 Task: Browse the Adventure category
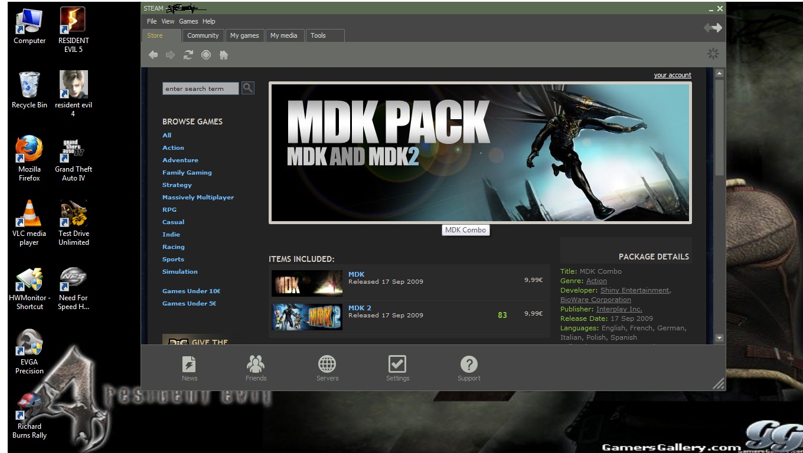(x=180, y=160)
